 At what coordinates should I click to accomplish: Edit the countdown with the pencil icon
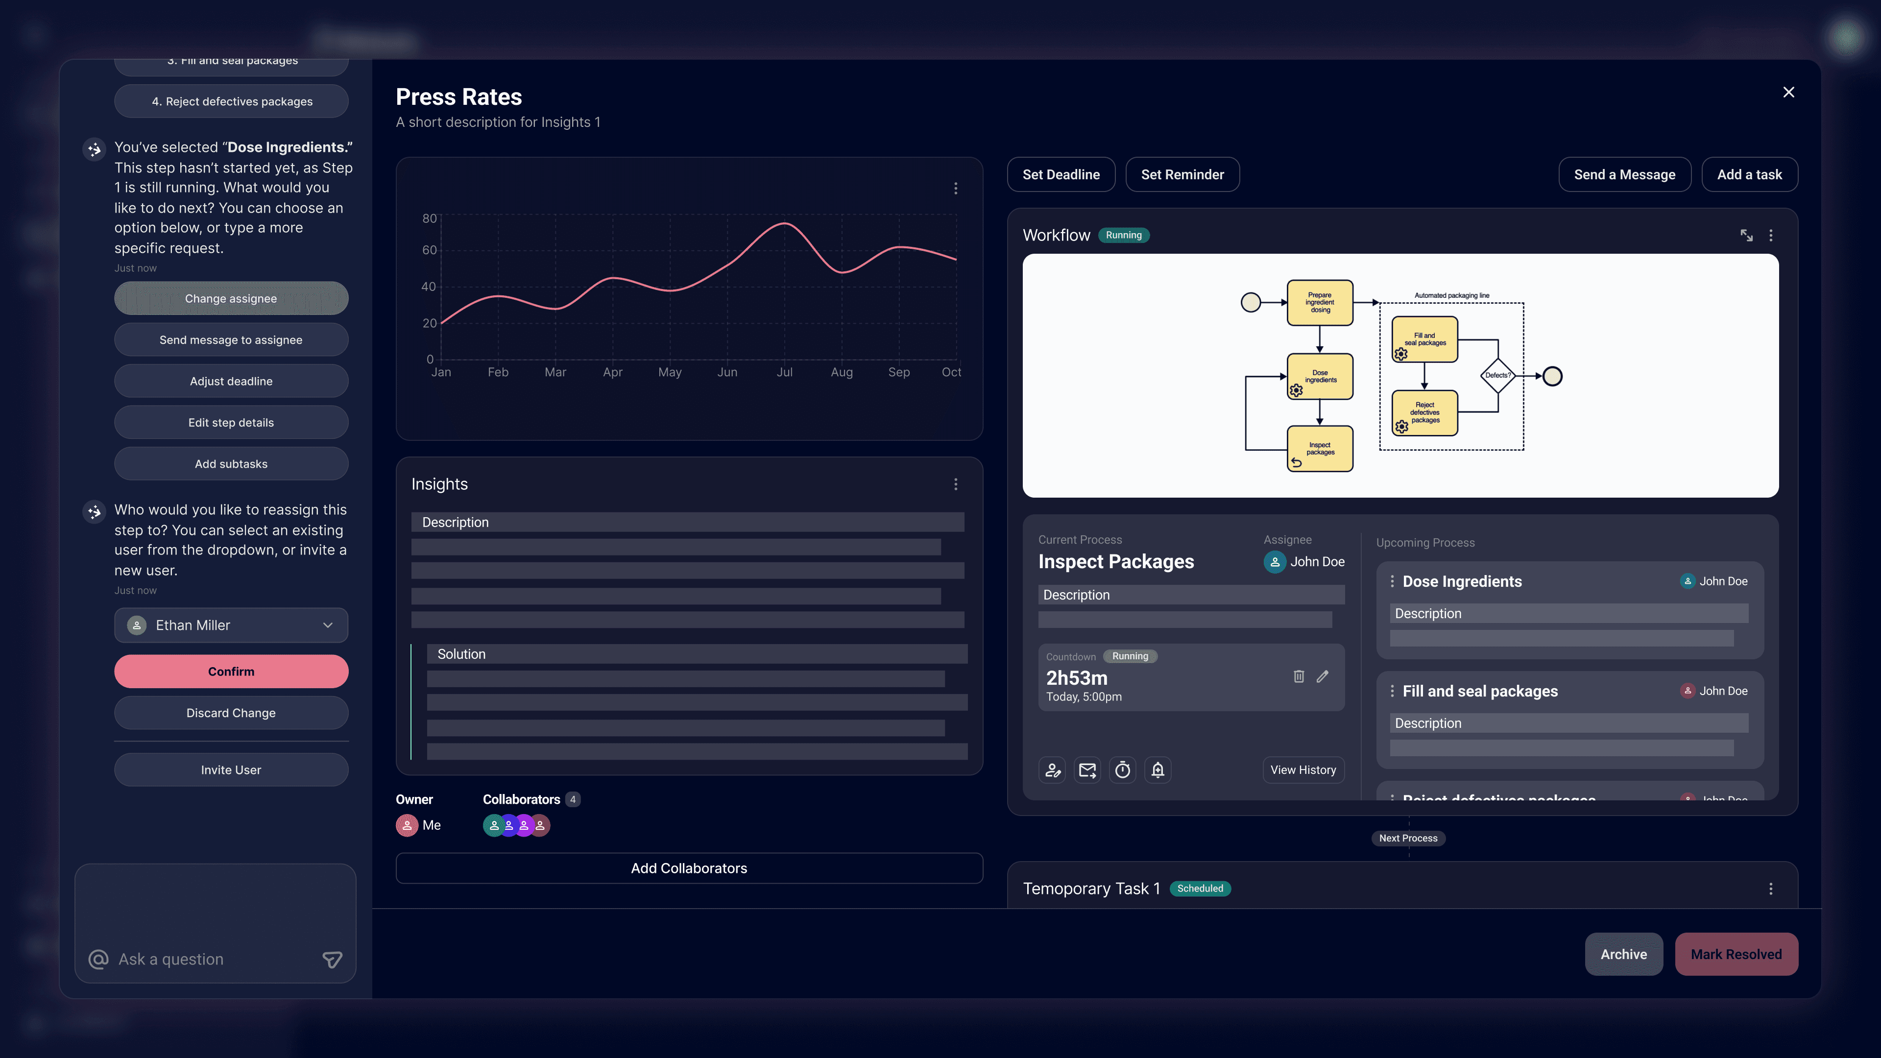tap(1323, 676)
